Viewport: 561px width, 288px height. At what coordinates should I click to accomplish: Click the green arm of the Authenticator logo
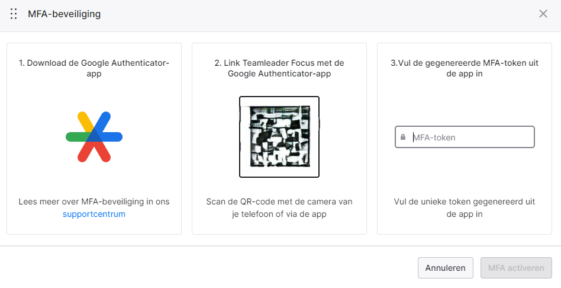(x=77, y=137)
